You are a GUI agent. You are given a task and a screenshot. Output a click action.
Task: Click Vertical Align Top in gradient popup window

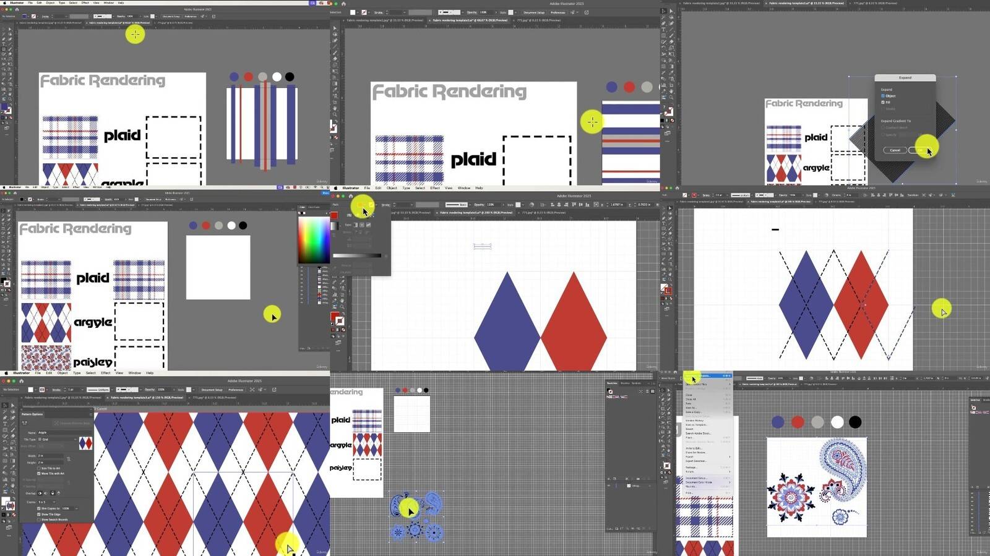tap(574, 205)
